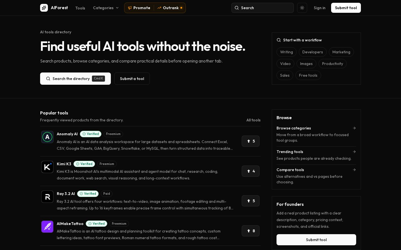This screenshot has height=250, width=401.
Task: Upvote Anomaly AI
Action: click(251, 141)
